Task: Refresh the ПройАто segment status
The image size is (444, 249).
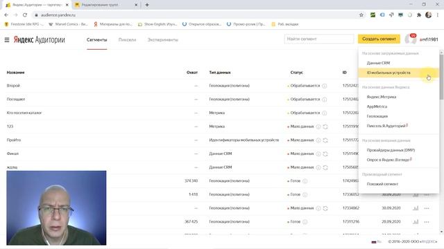Action: click(325, 140)
